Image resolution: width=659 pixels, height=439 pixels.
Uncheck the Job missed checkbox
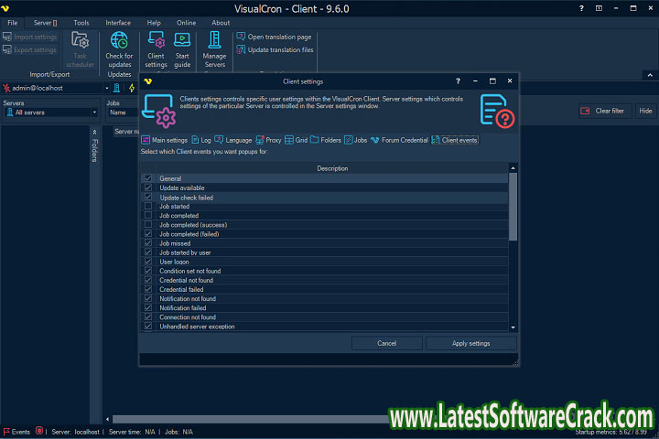point(148,242)
